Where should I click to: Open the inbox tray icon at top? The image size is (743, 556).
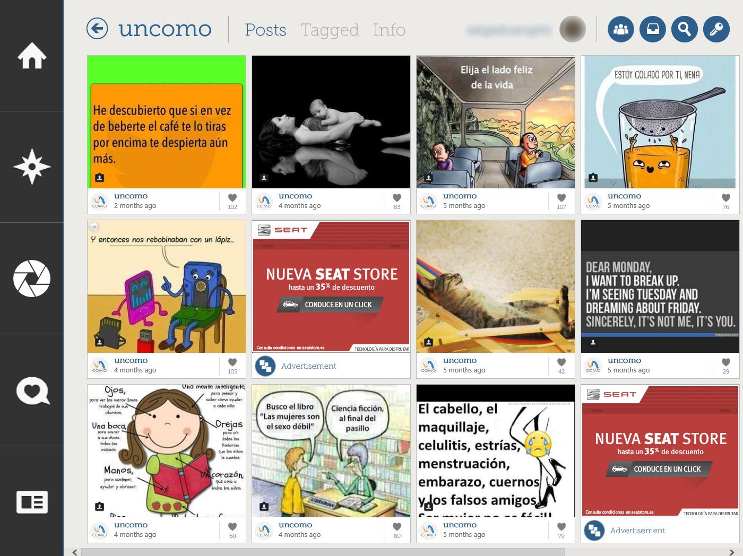pos(652,29)
